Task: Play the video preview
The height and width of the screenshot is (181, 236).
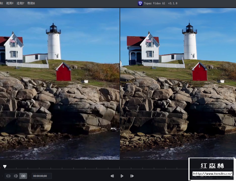Action: 122,176
